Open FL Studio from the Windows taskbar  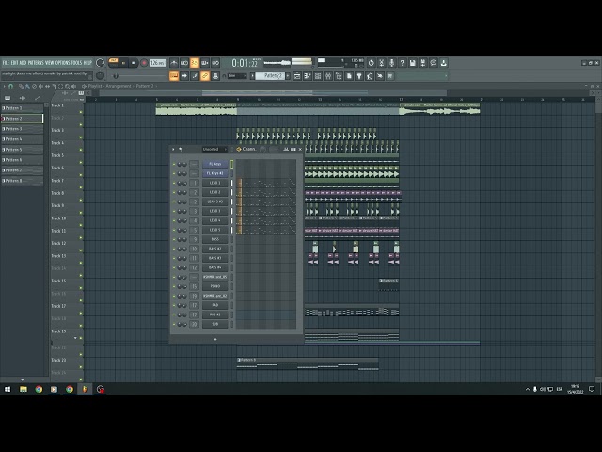pos(85,389)
